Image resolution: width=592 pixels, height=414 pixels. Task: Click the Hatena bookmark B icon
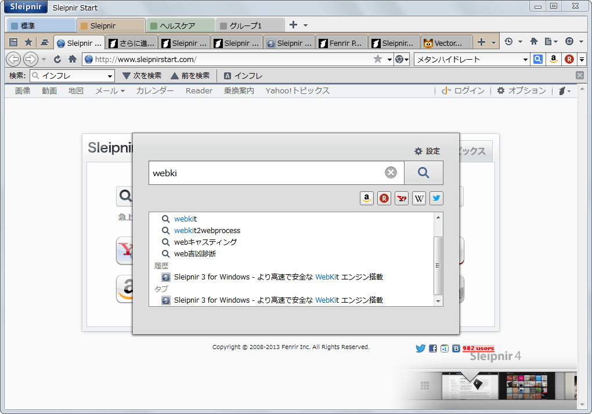pos(456,348)
